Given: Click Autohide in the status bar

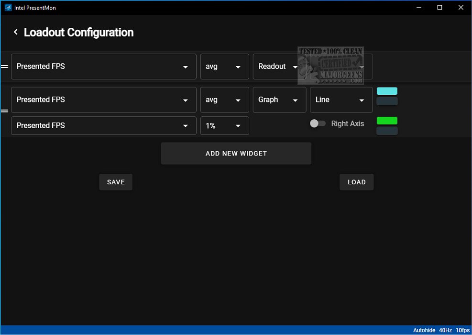Looking at the screenshot, I should 424,330.
